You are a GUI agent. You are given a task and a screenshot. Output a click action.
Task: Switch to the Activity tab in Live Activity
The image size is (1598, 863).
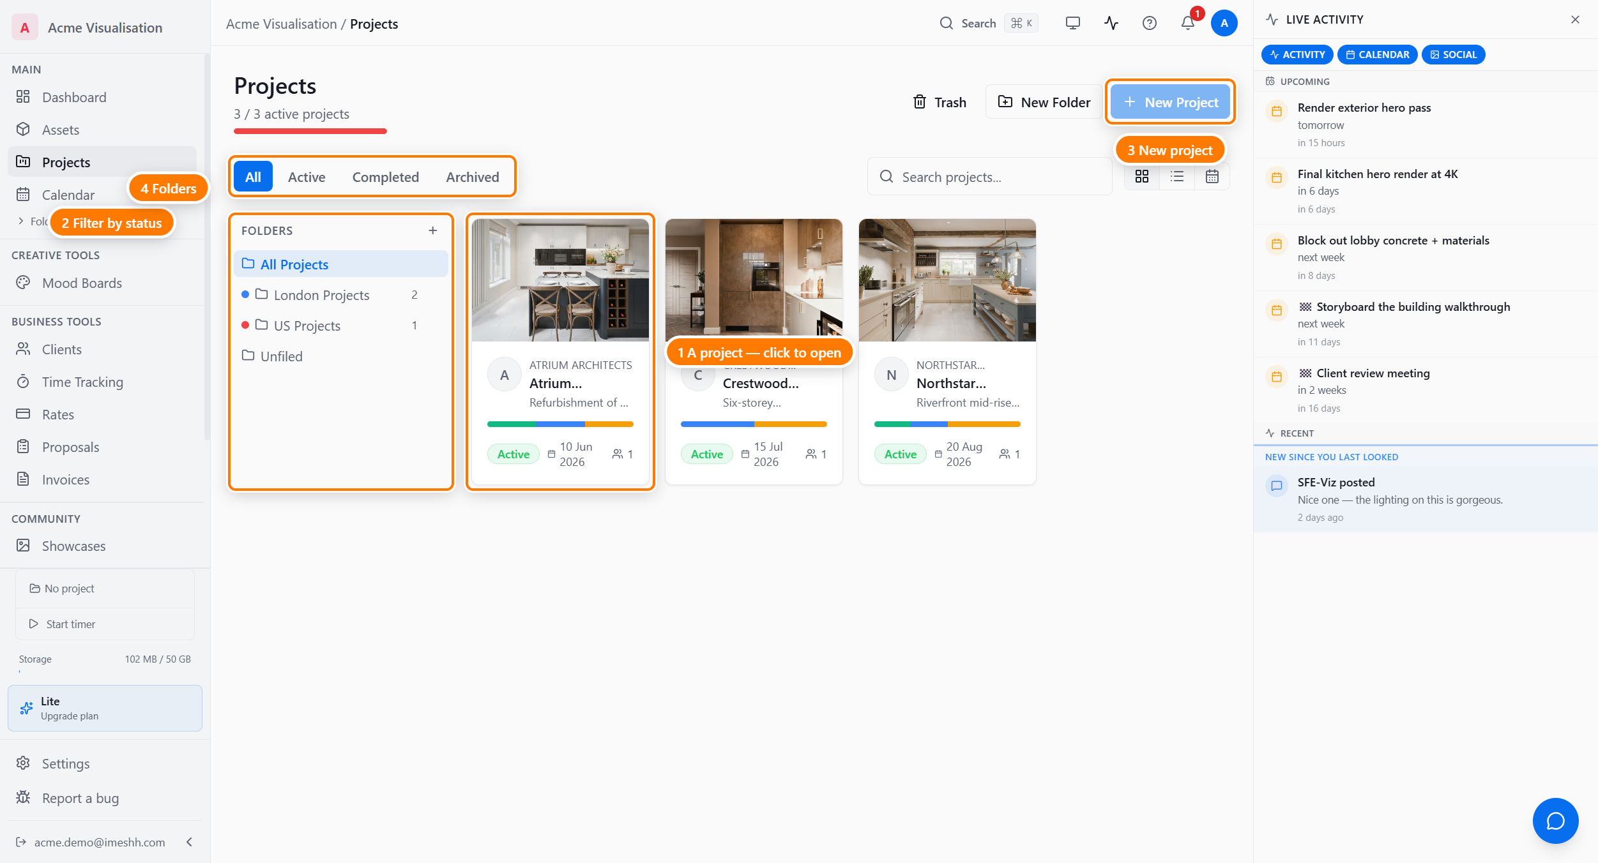[1297, 54]
